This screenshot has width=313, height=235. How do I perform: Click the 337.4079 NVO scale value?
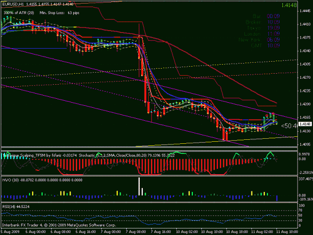pyautogui.click(x=305, y=179)
